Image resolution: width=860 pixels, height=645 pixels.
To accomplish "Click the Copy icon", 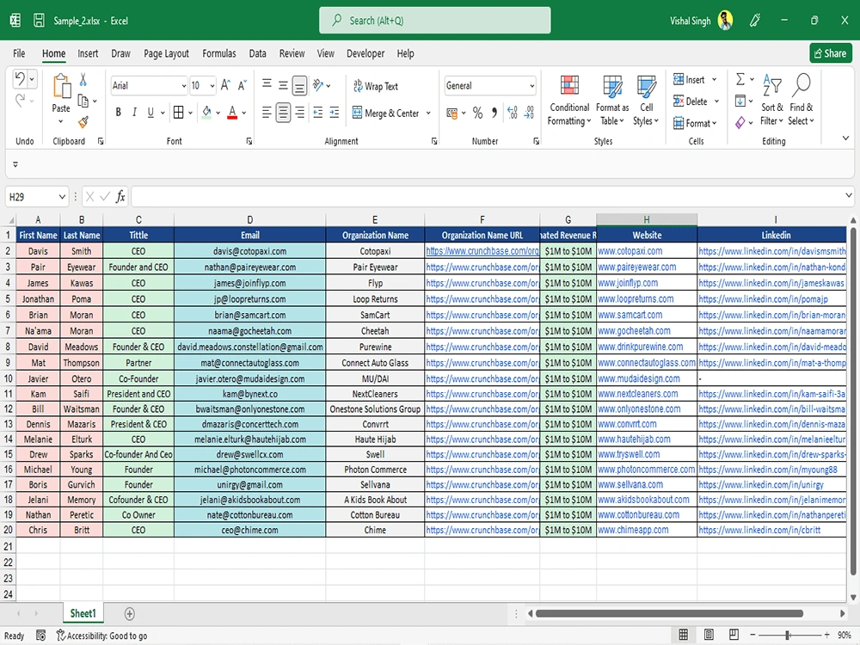I will (83, 101).
